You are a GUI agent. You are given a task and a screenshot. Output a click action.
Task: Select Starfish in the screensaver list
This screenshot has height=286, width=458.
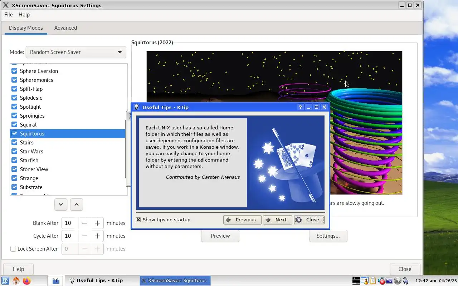click(x=29, y=161)
